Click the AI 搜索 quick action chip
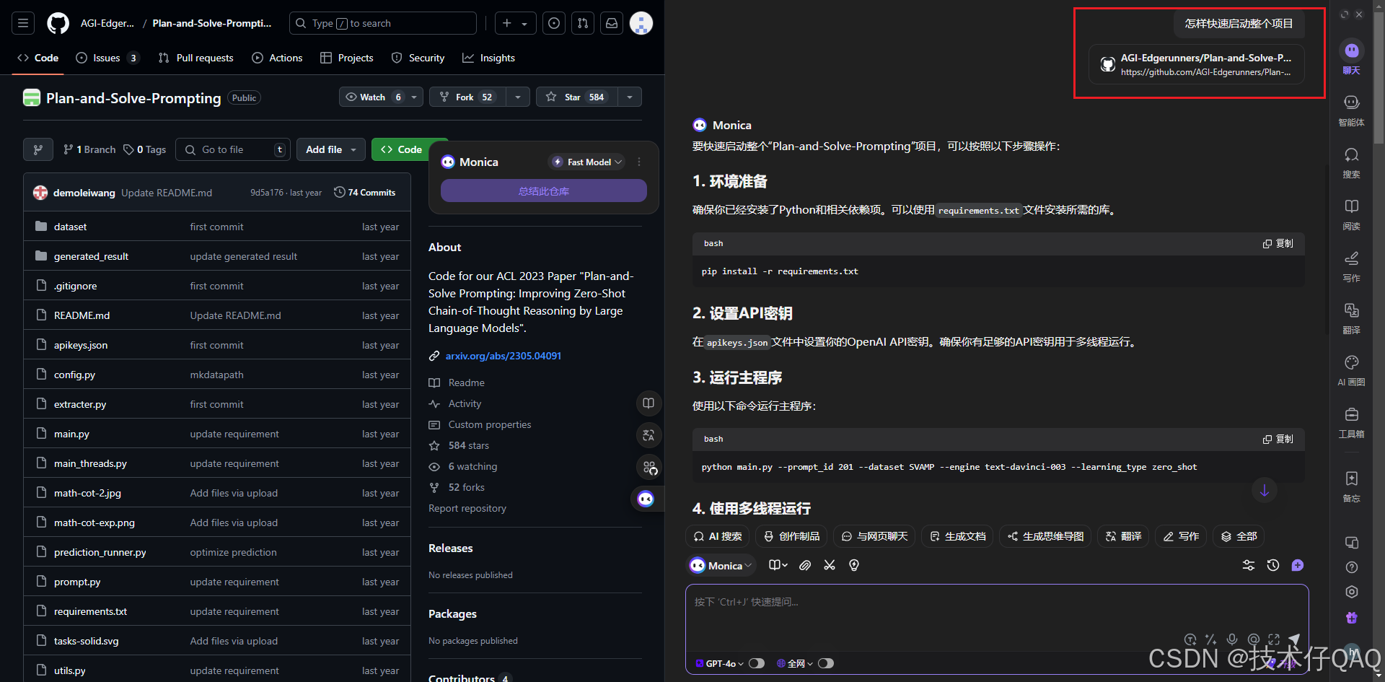 [x=718, y=536]
